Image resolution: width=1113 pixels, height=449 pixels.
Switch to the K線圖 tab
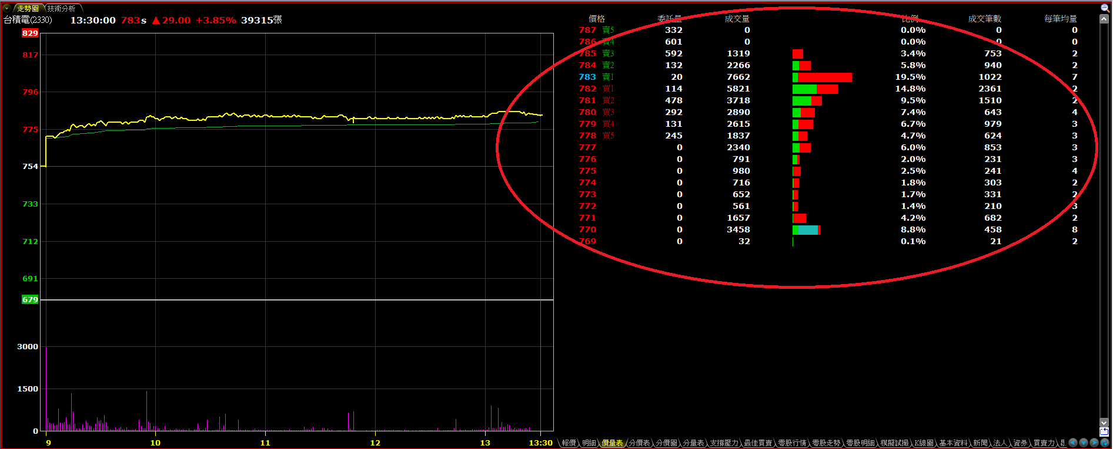click(x=924, y=443)
